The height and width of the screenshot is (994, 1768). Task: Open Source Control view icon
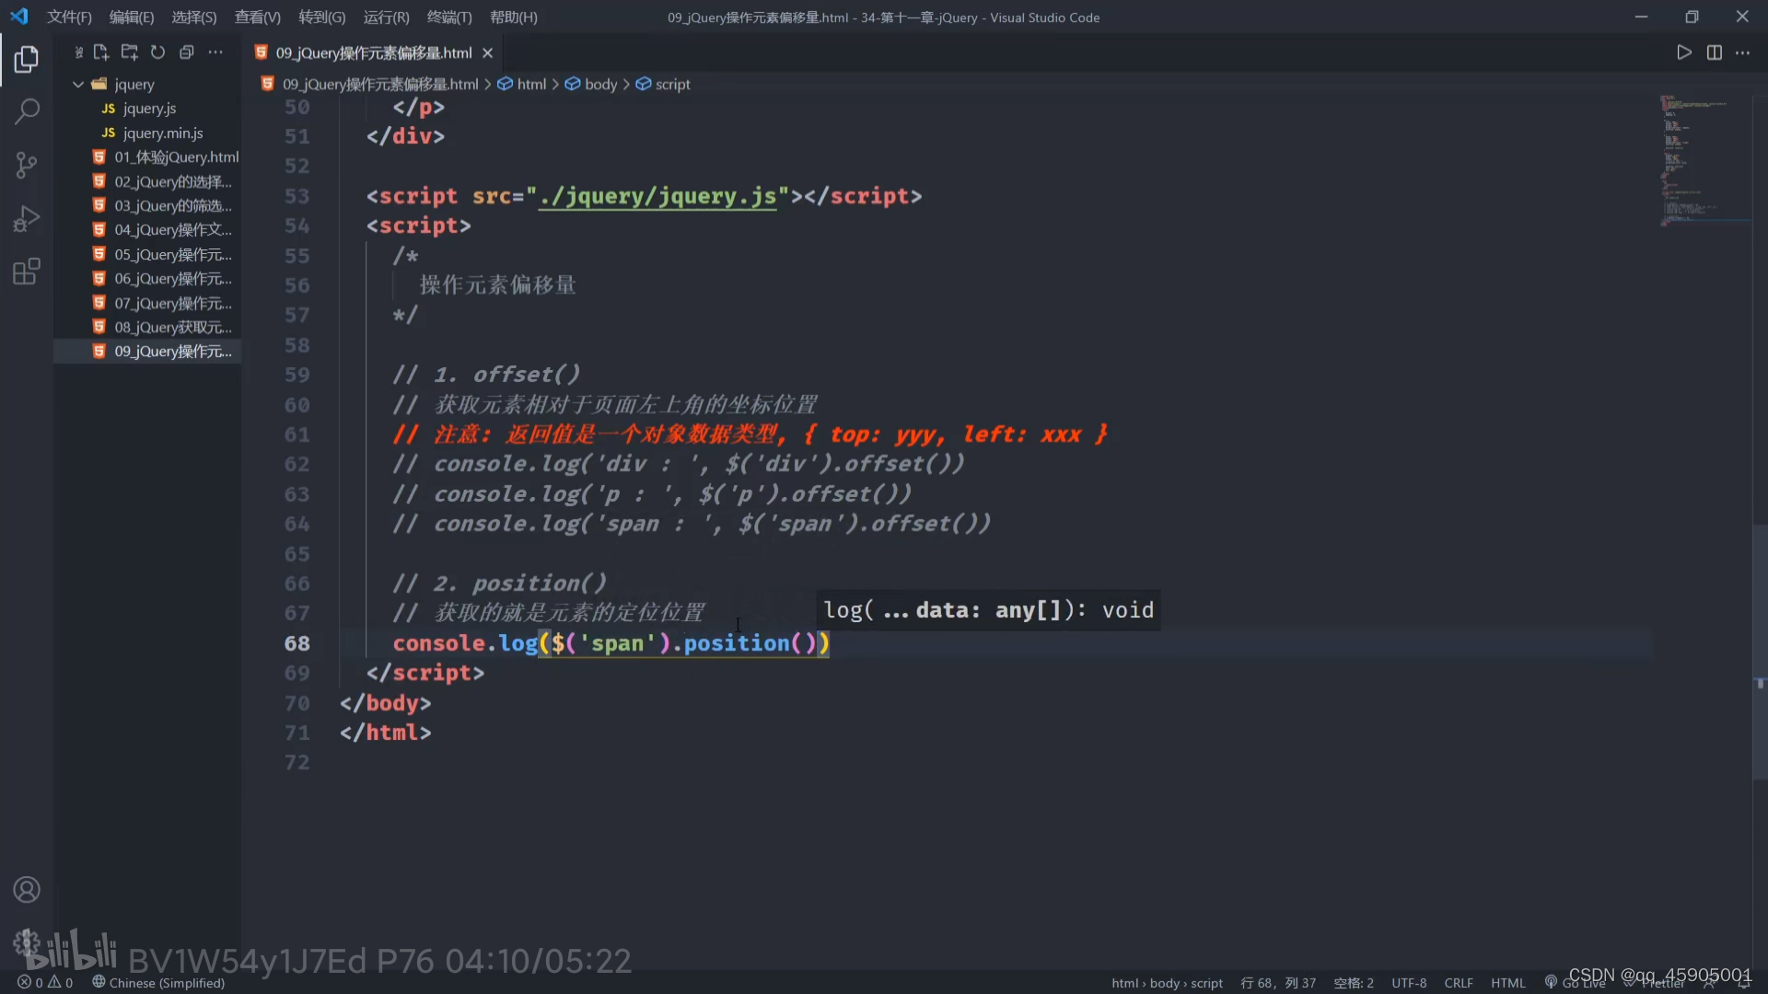coord(27,166)
